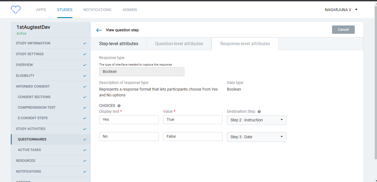
Task: Click the checkmark on the E-Consent Steps row
Action: (85, 118)
